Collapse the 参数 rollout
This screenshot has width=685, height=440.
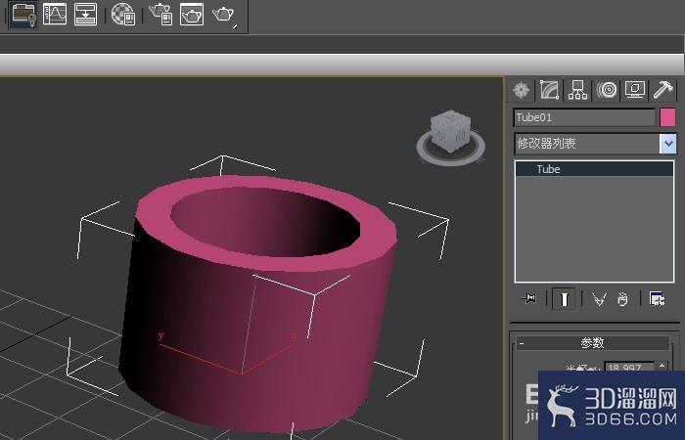tap(593, 343)
